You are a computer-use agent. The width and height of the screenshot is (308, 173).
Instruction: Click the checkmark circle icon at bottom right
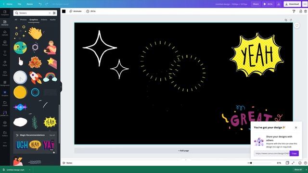pyautogui.click(x=300, y=163)
